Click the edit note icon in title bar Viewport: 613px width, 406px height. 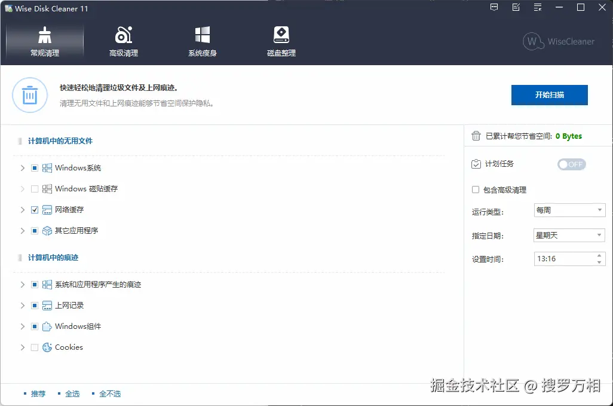(x=516, y=7)
